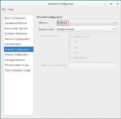Select Basic Configuration section
Viewport: 121px width, 119px height.
(19, 18)
